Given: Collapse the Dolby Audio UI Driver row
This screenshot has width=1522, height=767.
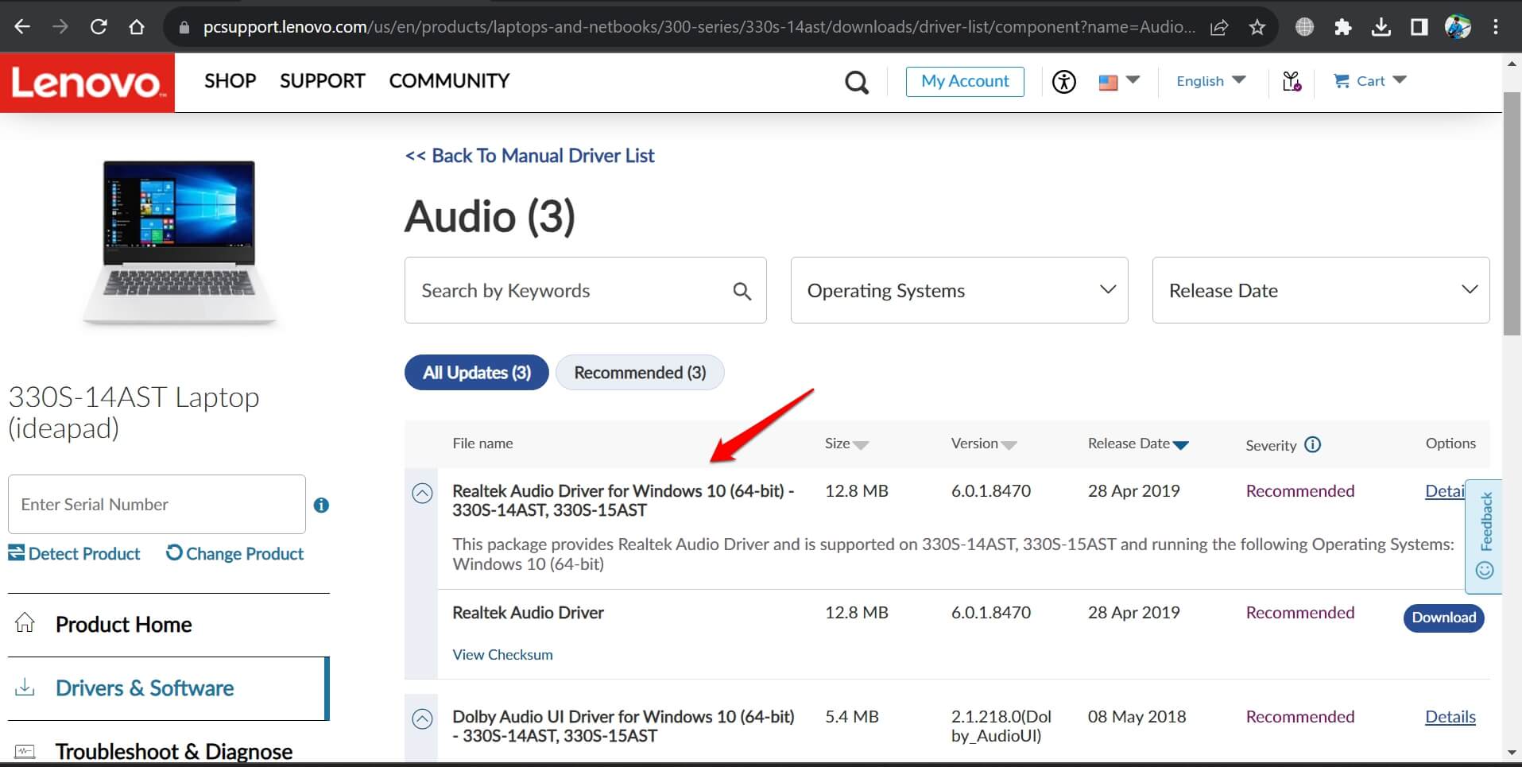Looking at the screenshot, I should point(422,719).
